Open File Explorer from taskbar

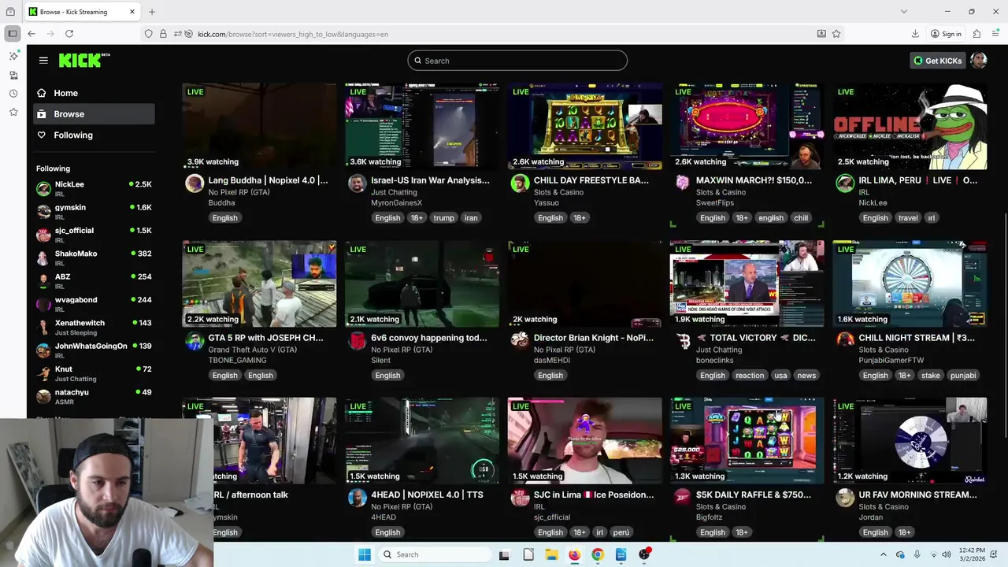[x=551, y=554]
